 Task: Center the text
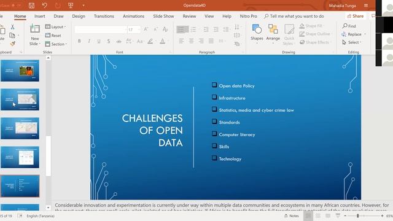[x=191, y=41]
